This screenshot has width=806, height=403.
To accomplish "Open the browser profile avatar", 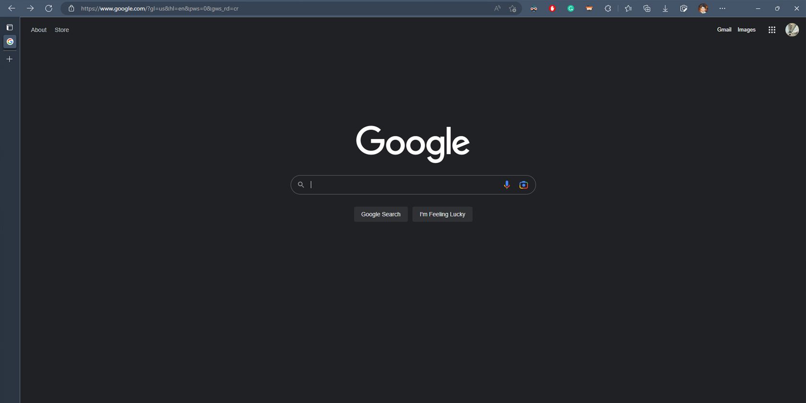I will tap(703, 8).
